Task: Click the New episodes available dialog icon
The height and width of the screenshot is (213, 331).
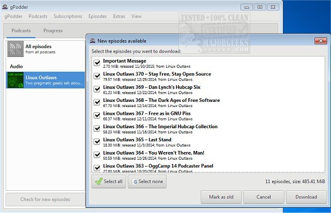Action: 93,40
